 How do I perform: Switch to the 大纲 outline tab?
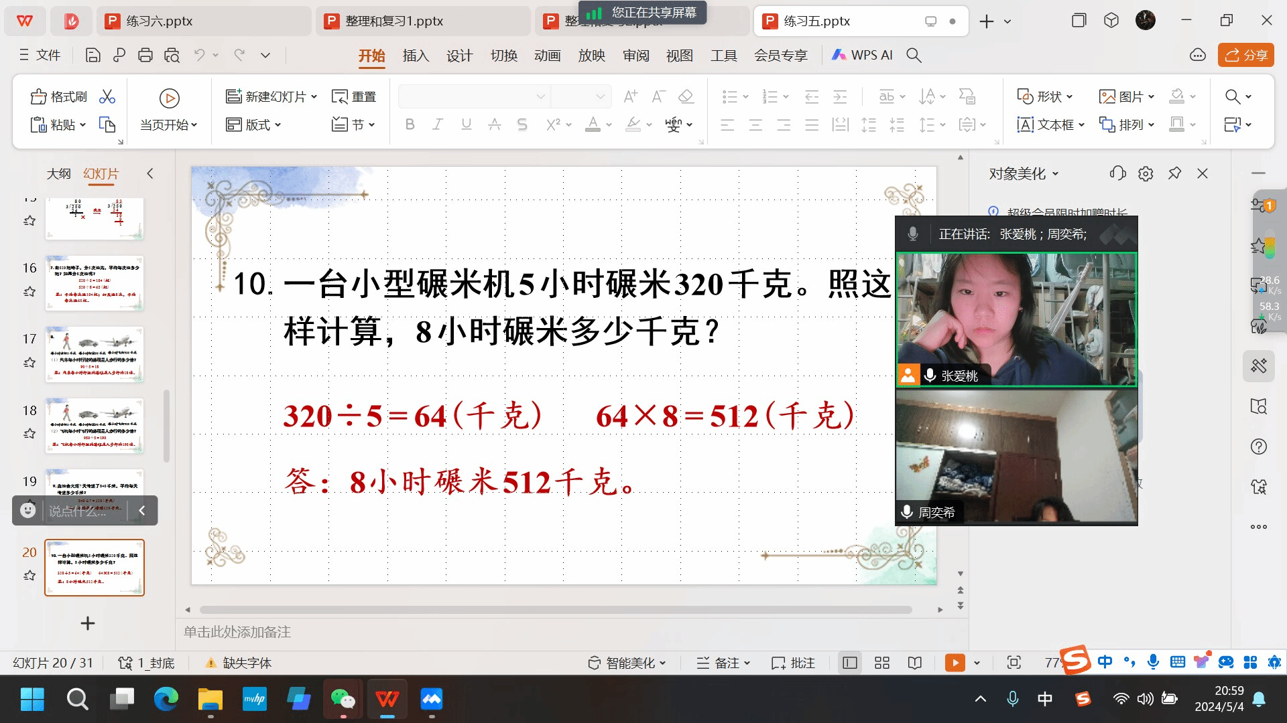58,174
